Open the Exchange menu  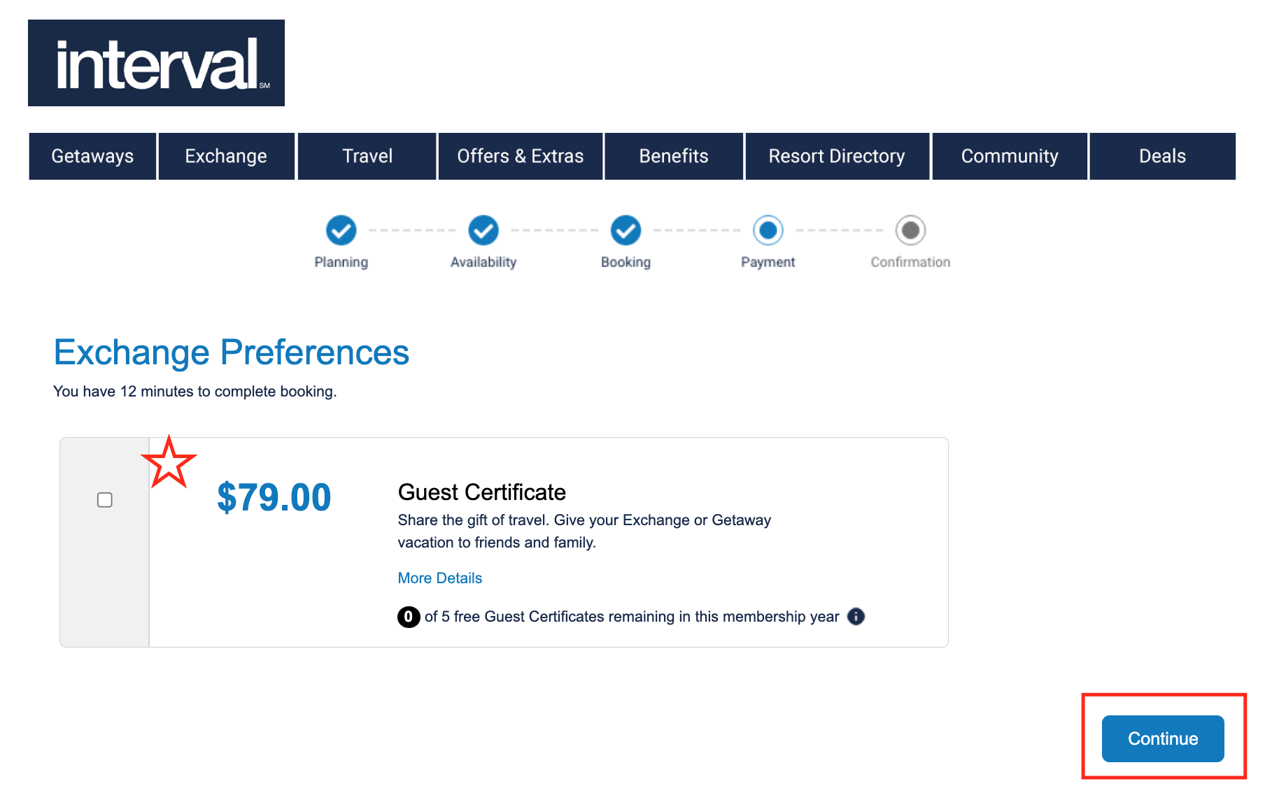(226, 156)
